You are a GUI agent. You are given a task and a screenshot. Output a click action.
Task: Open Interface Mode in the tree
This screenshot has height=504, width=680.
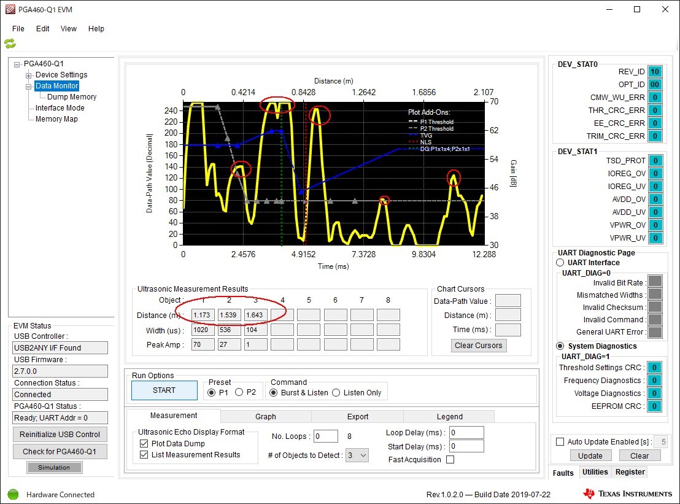[x=60, y=107]
